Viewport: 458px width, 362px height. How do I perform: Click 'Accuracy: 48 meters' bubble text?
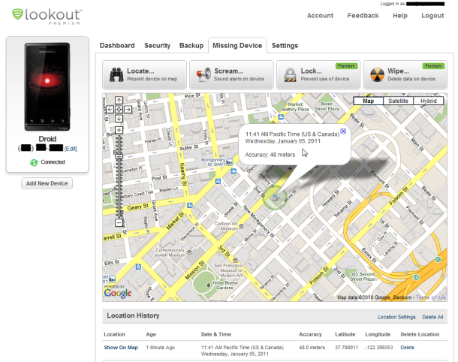coord(270,155)
